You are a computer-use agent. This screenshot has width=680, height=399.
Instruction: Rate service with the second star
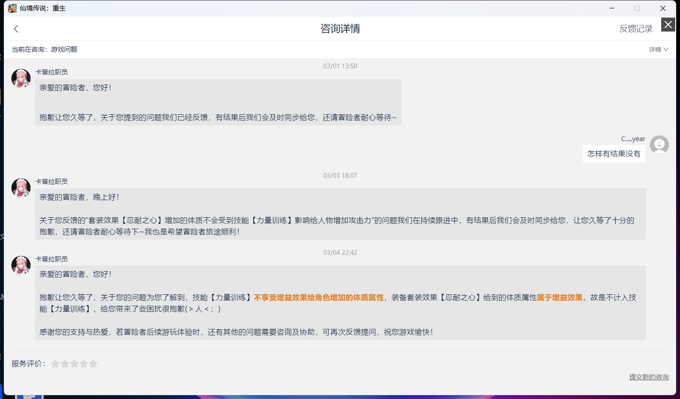65,364
